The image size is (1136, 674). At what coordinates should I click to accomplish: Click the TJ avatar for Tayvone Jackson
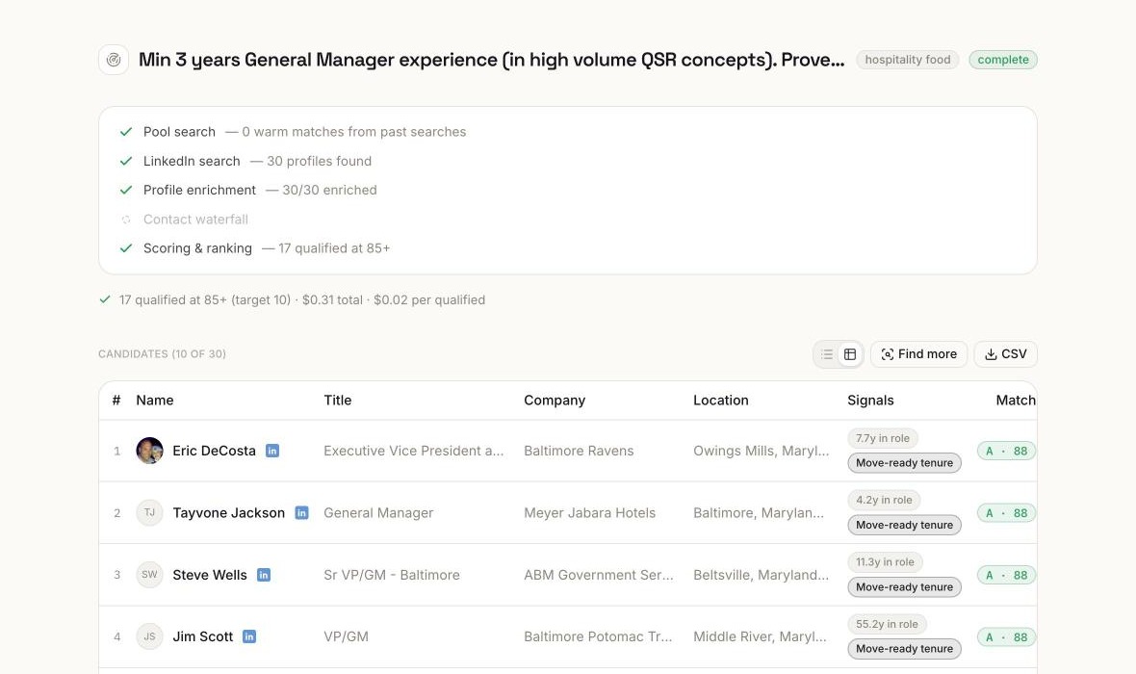click(x=150, y=513)
